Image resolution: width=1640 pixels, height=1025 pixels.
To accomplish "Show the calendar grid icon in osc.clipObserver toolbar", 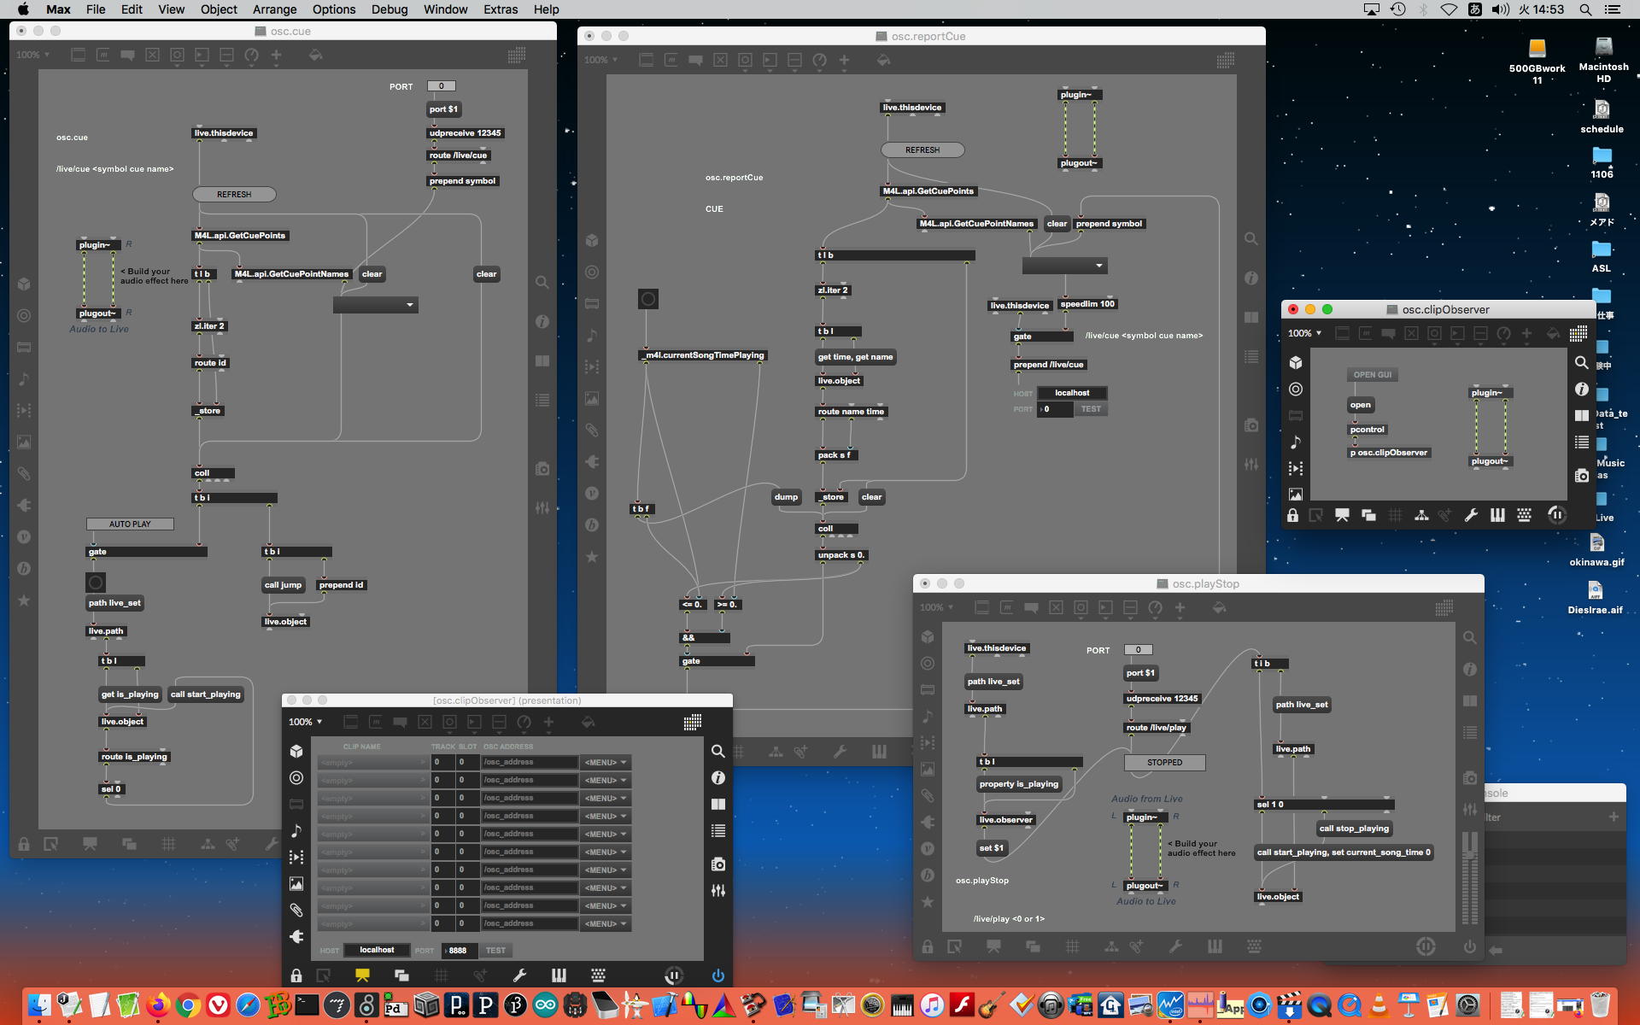I will tap(1578, 333).
